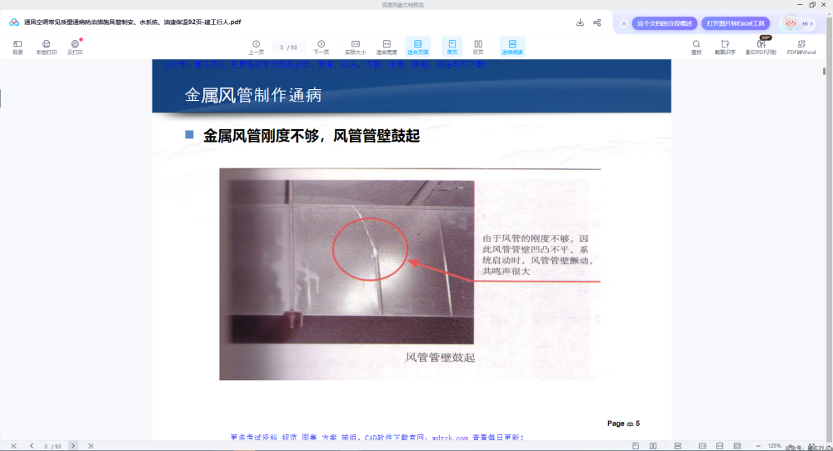Click bottom bar fit width icon
The image size is (833, 451).
tap(720, 446)
